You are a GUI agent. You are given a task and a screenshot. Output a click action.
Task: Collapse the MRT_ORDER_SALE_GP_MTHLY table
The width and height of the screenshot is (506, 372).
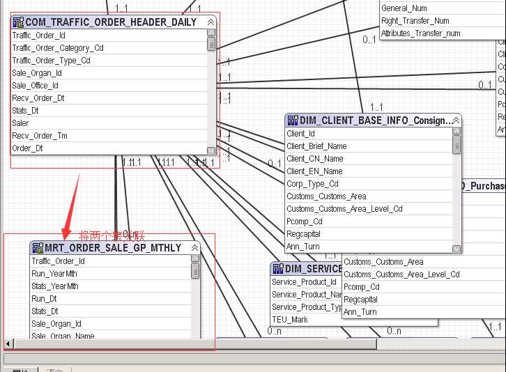(x=194, y=248)
